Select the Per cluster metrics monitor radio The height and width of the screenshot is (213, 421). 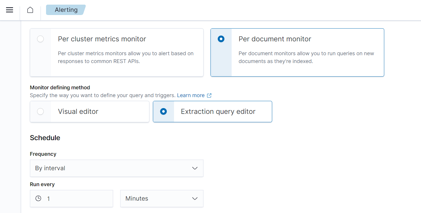41,39
